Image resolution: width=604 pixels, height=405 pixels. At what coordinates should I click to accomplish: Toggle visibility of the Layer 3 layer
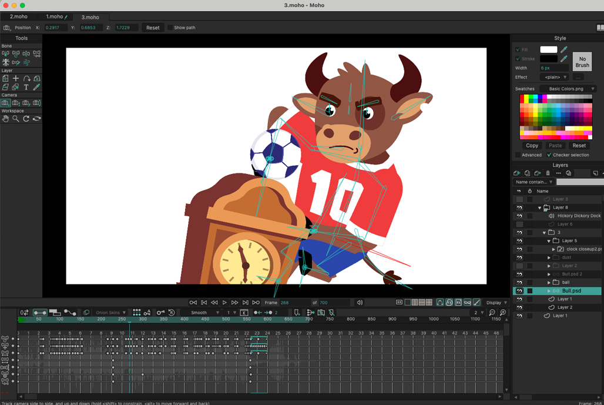(x=519, y=199)
